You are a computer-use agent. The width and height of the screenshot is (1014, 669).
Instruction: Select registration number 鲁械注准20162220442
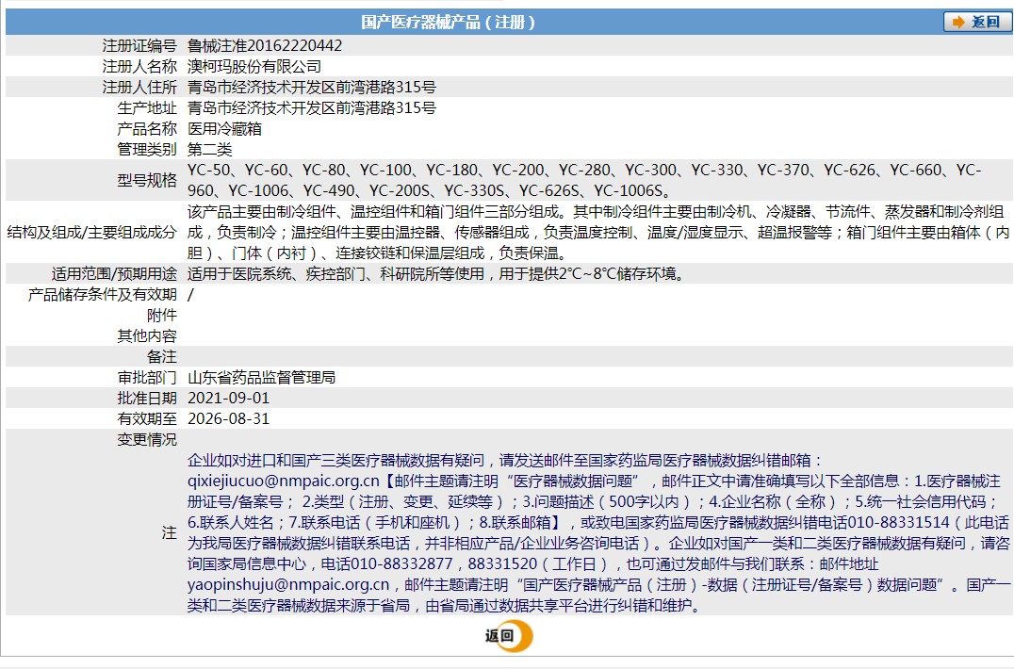click(x=265, y=46)
